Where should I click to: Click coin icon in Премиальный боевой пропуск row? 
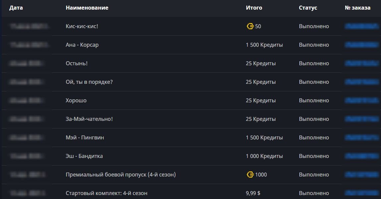250,174
